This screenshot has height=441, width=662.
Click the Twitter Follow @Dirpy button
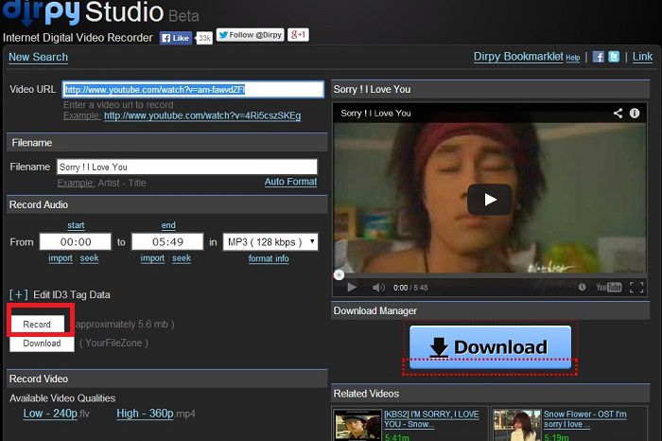pyautogui.click(x=249, y=36)
